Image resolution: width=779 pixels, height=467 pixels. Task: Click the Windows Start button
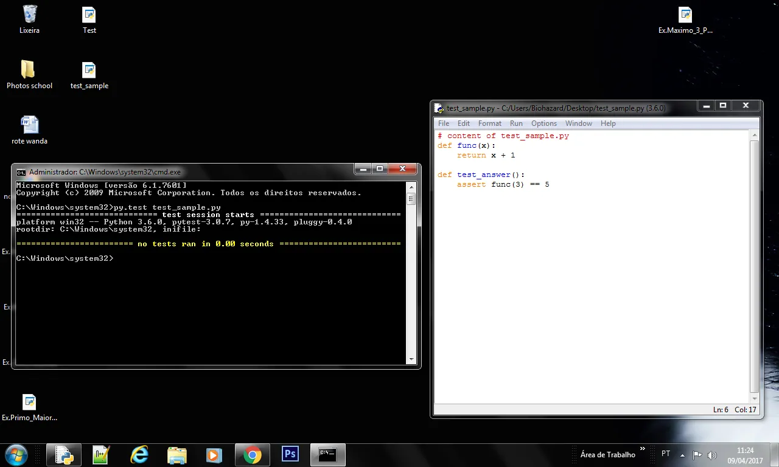16,454
